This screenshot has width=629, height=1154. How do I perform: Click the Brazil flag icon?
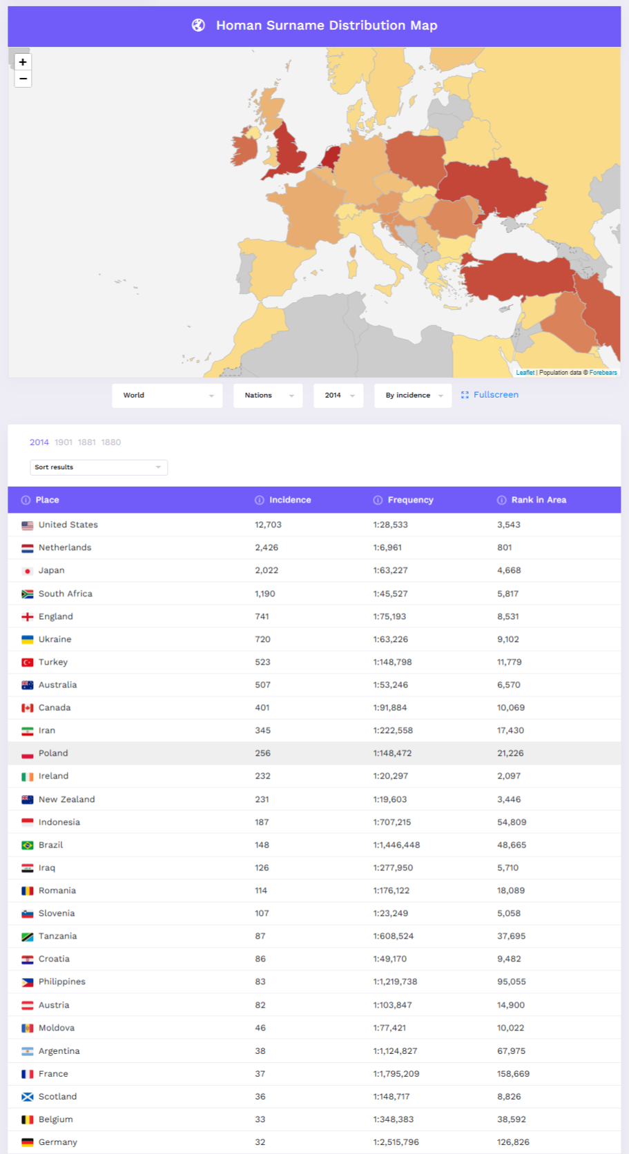pos(28,845)
